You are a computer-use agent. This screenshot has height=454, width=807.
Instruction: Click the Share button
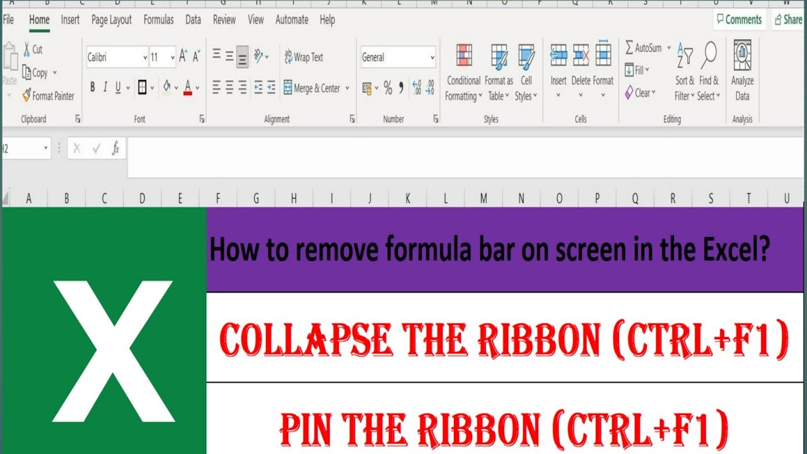coord(788,20)
